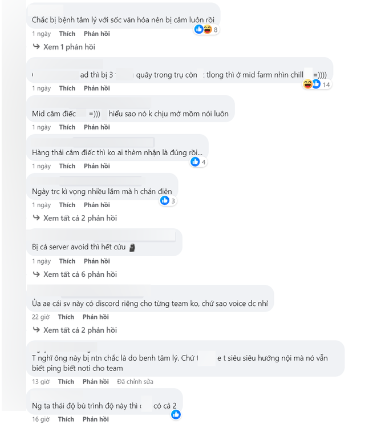Image resolution: width=365 pixels, height=424 pixels.
Task: Click Thích under the "Bị cả server avoid" comment
Action: pyautogui.click(x=67, y=261)
